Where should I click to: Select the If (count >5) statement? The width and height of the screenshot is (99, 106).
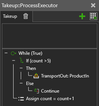tap(38, 61)
